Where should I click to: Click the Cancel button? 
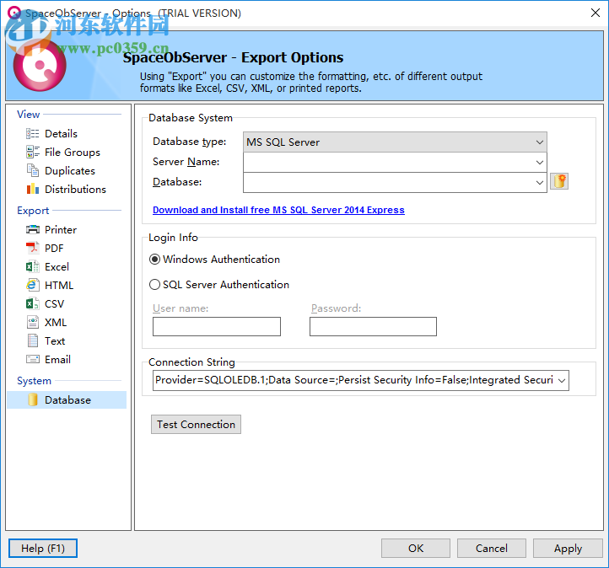click(x=491, y=549)
